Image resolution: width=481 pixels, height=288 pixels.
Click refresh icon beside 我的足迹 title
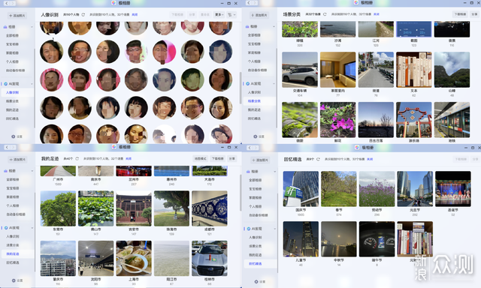pyautogui.click(x=77, y=158)
